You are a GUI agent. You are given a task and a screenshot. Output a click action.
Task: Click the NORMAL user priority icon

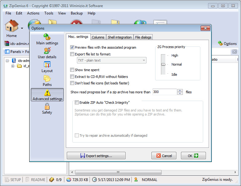136,180
